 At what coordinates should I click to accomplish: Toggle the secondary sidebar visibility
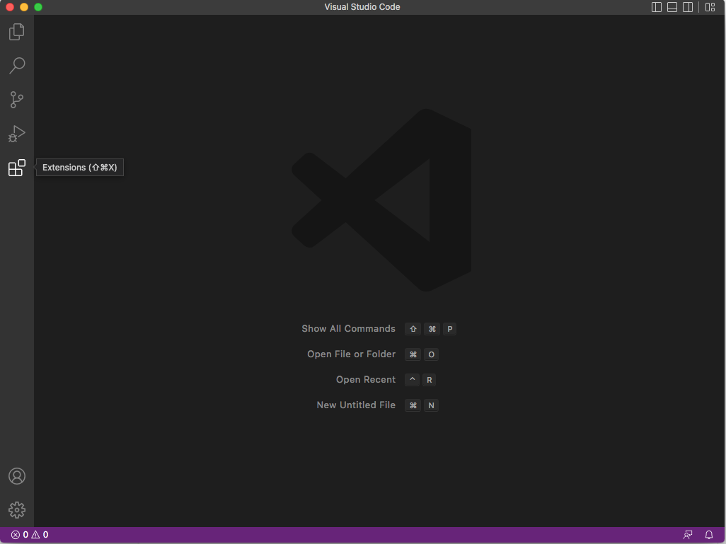point(687,6)
